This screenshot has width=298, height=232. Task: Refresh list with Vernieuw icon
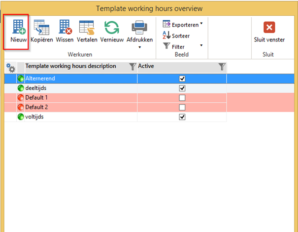(x=112, y=28)
